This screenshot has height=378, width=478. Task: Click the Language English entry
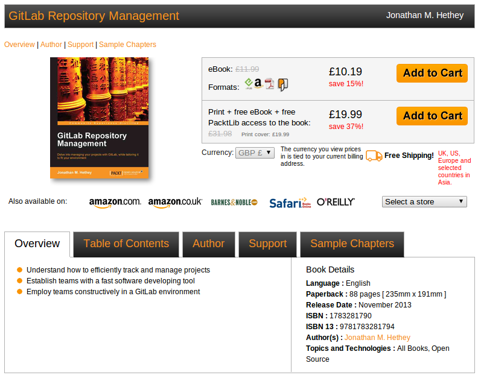click(338, 283)
